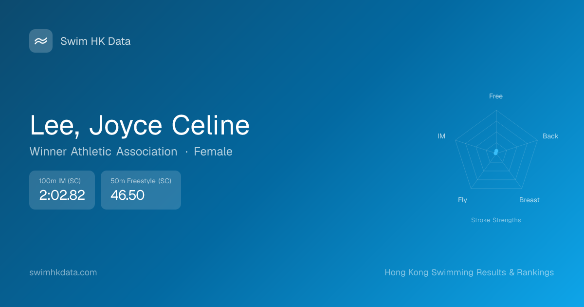Select the swimmer name Lee, Joyce Celine

tap(140, 125)
